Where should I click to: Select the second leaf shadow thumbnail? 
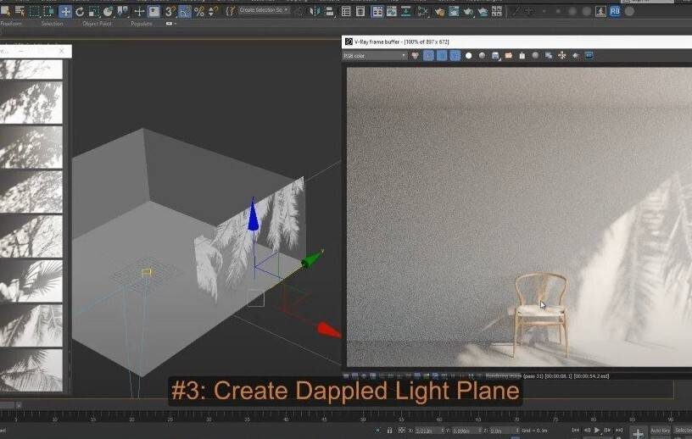coord(31,103)
